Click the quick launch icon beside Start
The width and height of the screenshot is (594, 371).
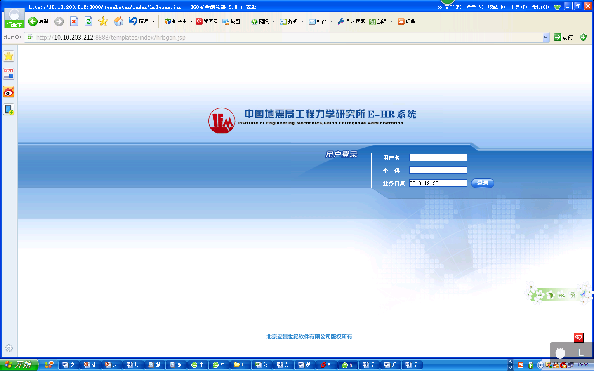click(49, 364)
